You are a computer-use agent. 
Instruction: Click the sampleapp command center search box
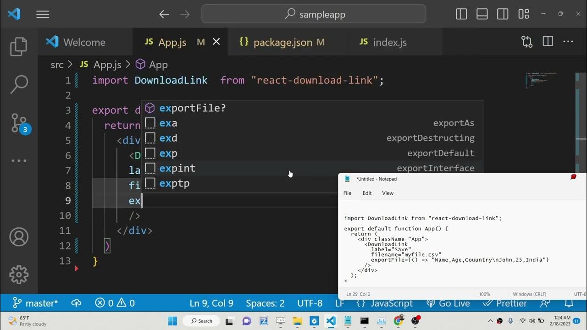[x=314, y=14]
